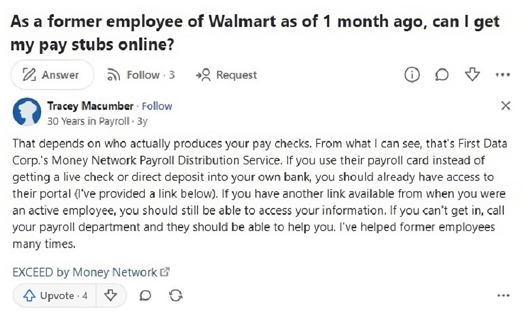Open question info circle icon
This screenshot has width=525, height=316.
tap(412, 75)
